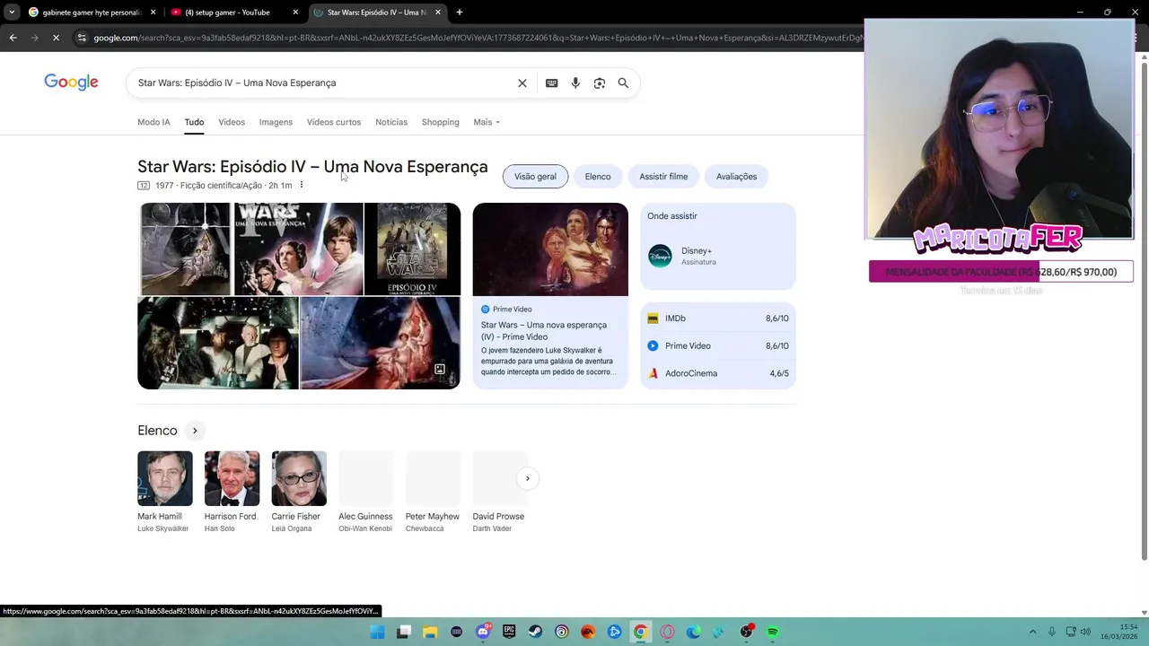This screenshot has height=646, width=1149.
Task: Open Disney+ Assinatura watch option
Action: (x=718, y=256)
